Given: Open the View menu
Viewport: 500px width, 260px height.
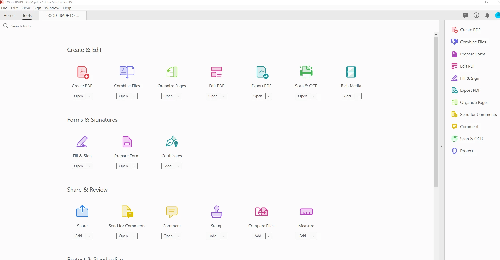Looking at the screenshot, I should pyautogui.click(x=26, y=8).
